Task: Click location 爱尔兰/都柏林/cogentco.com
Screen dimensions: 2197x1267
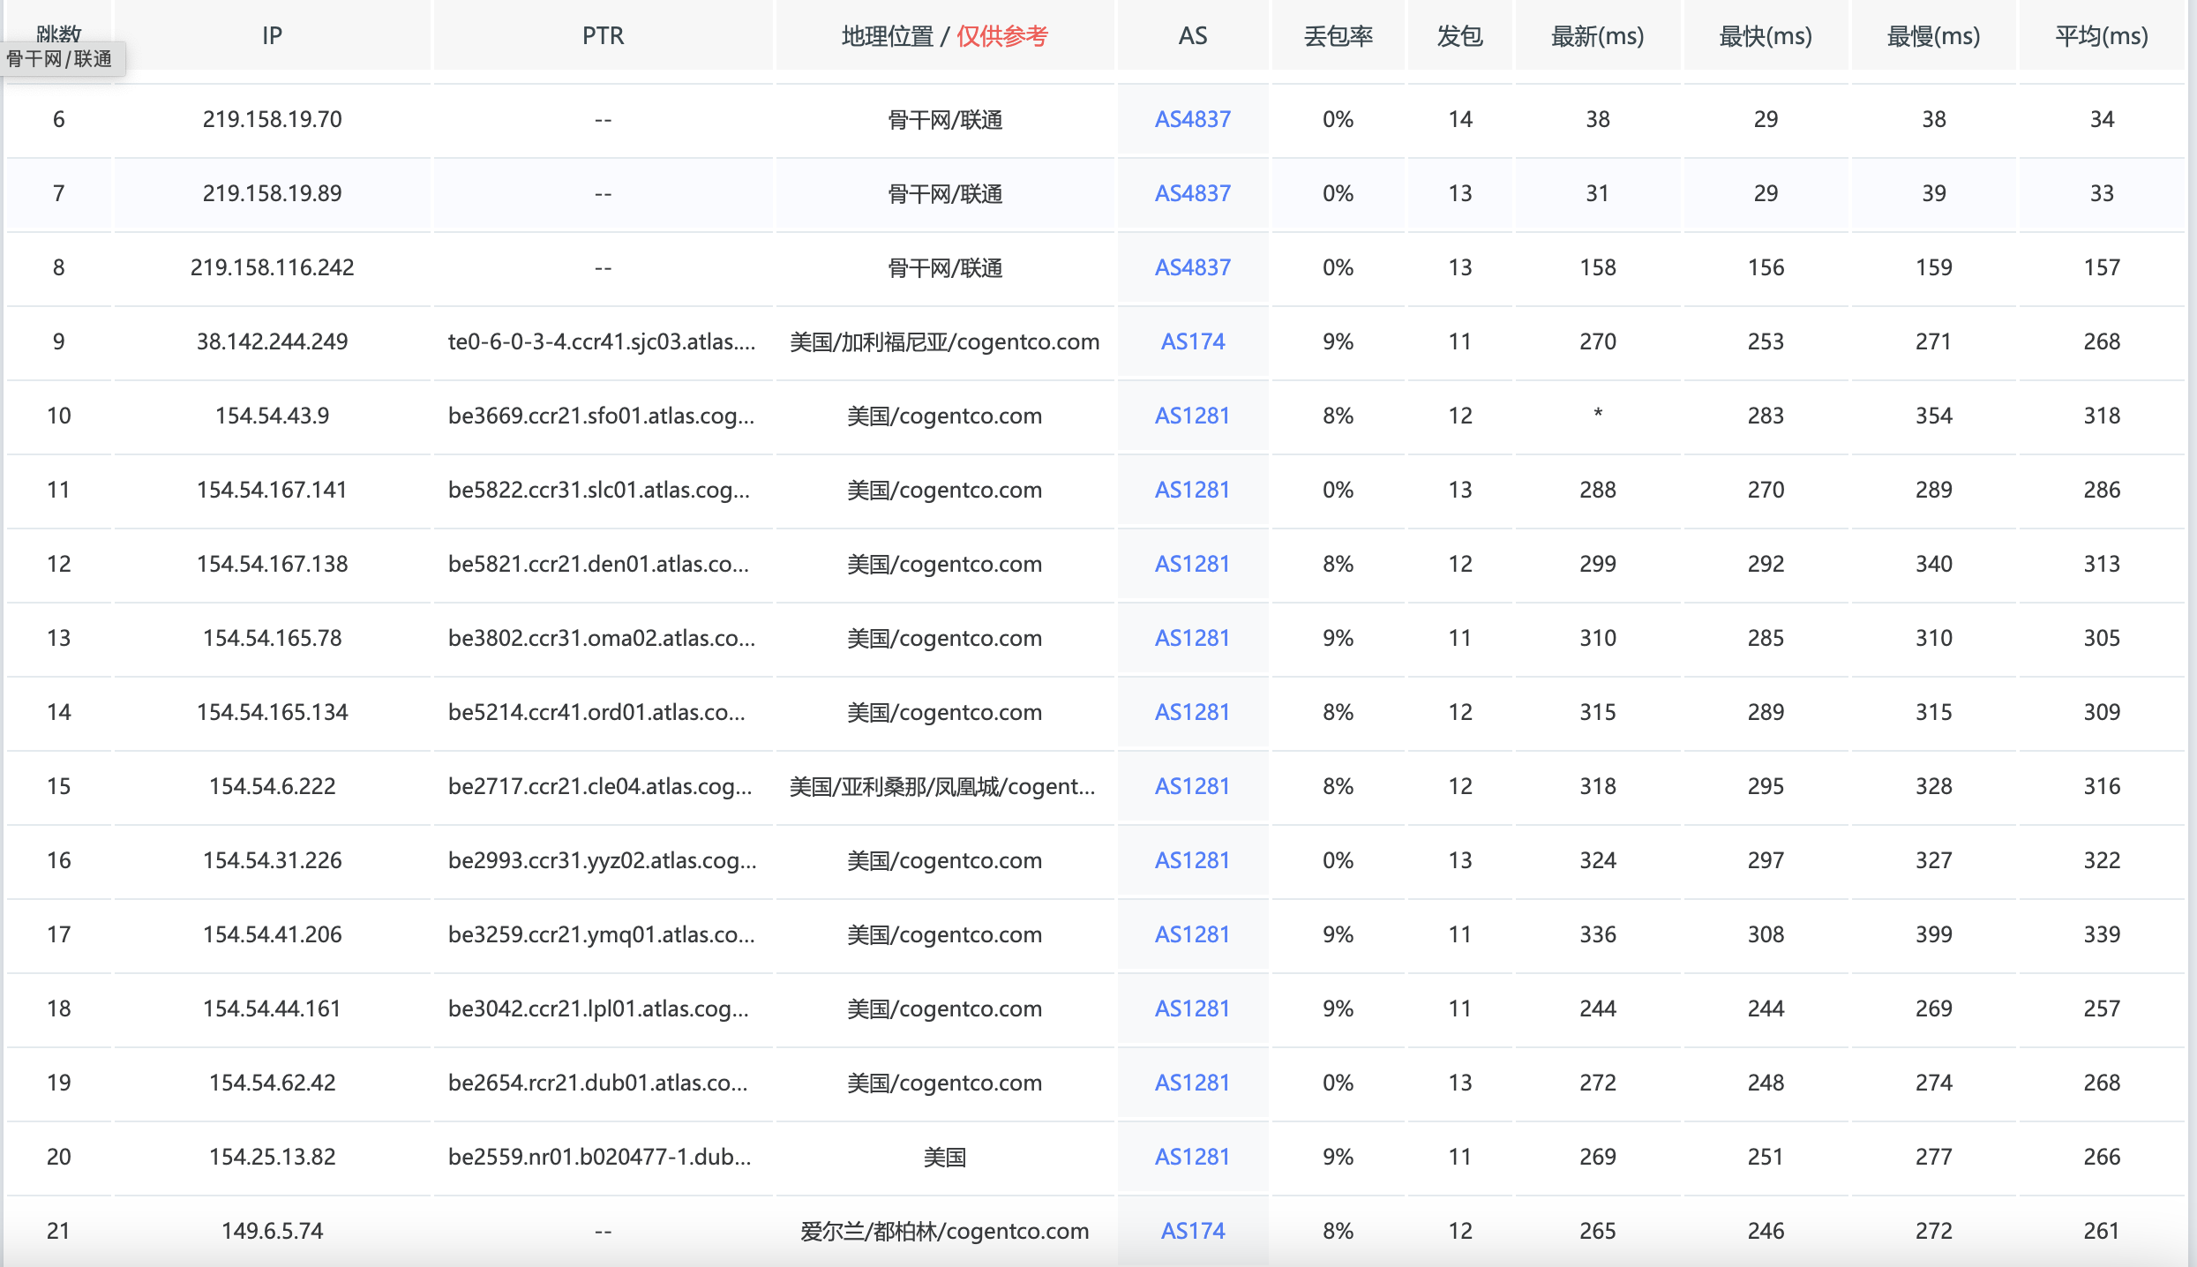Action: [x=944, y=1231]
